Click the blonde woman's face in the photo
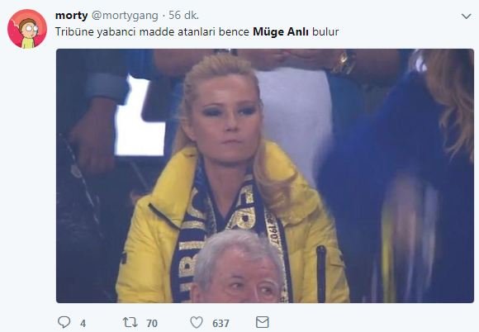This screenshot has height=332, width=479. tap(228, 119)
